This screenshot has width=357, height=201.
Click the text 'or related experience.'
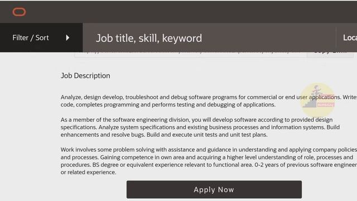[x=88, y=173]
